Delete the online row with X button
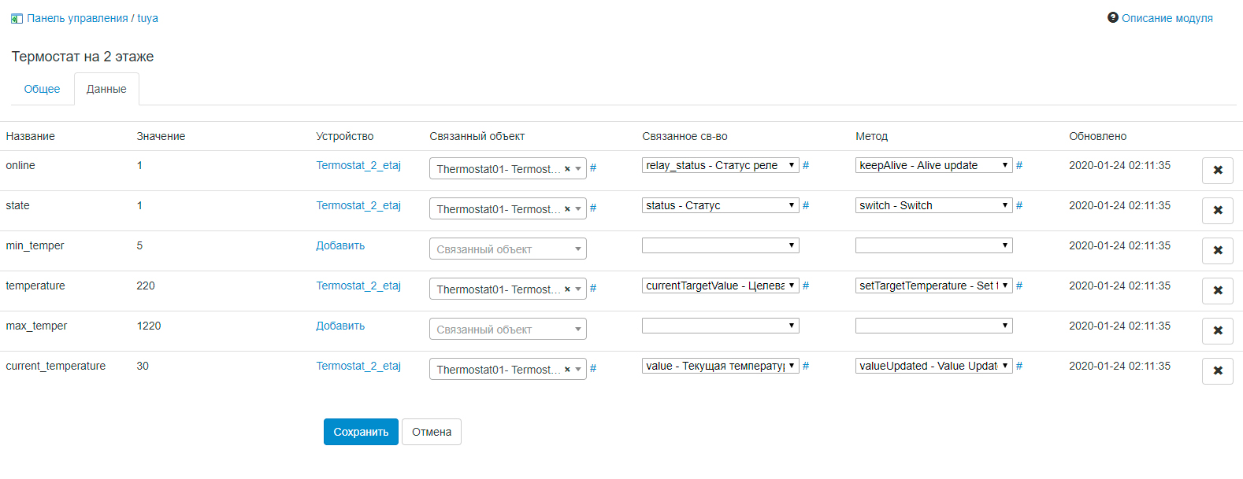The height and width of the screenshot is (479, 1243). (x=1217, y=170)
